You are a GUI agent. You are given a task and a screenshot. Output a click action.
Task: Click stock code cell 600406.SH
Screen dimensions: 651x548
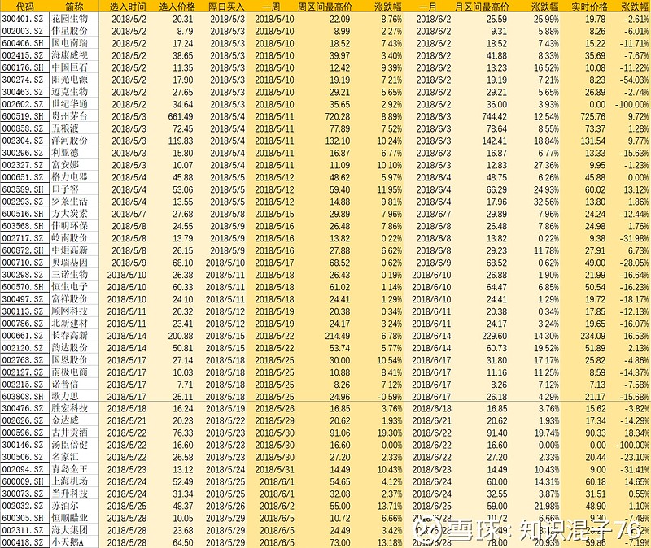pyautogui.click(x=24, y=43)
